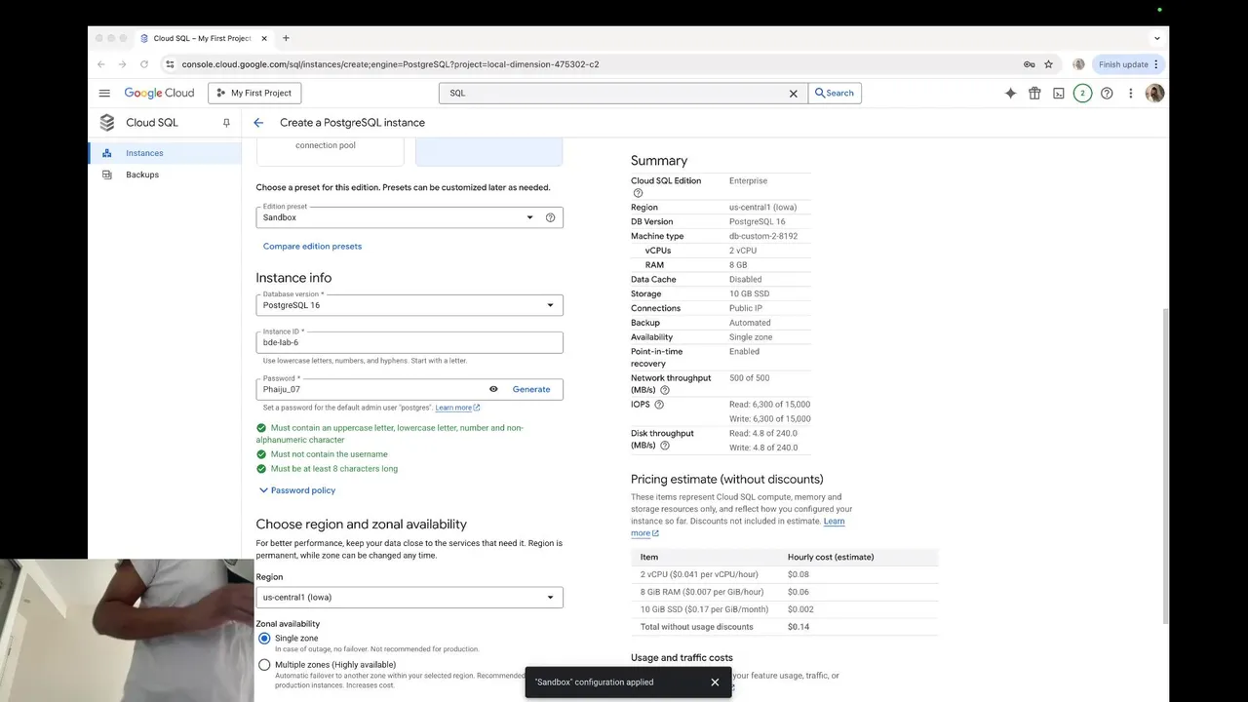Open My First Project selector

(254, 94)
